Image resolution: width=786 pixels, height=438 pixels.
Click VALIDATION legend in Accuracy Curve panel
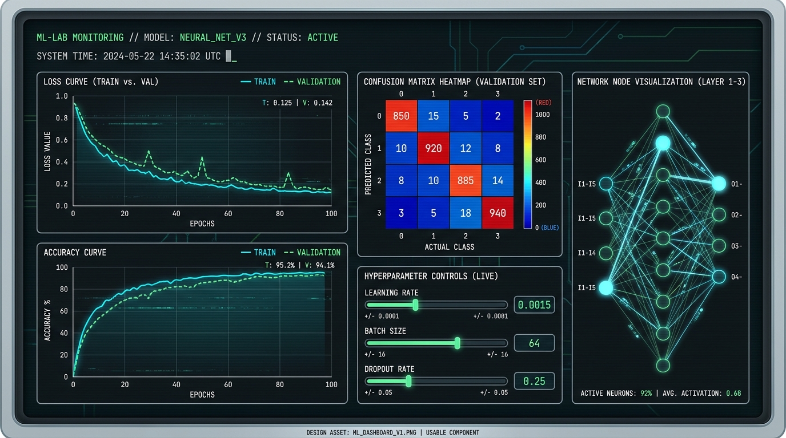312,252
